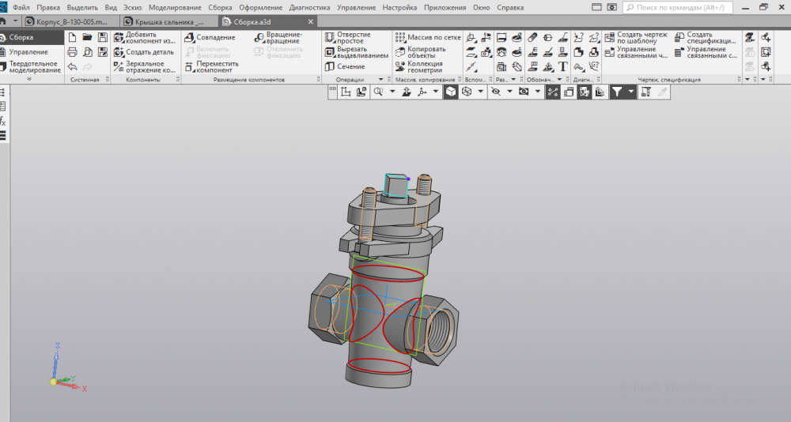
Task: Toggle the hide elements eye icon
Action: pos(496,92)
